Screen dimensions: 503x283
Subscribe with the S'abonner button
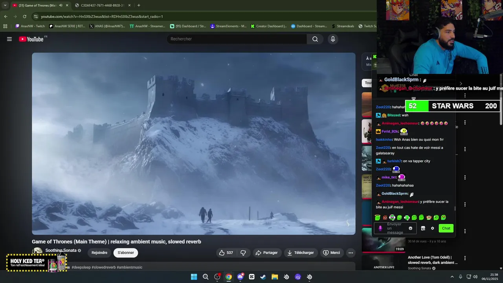click(126, 253)
